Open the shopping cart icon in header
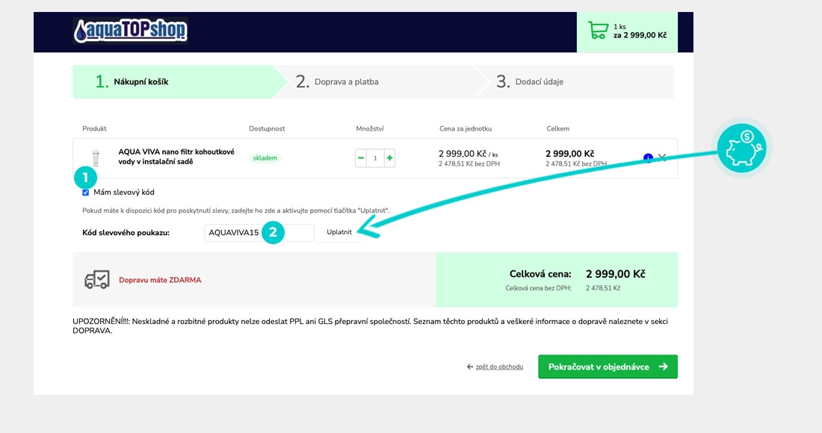Image resolution: width=822 pixels, height=433 pixels. (598, 31)
